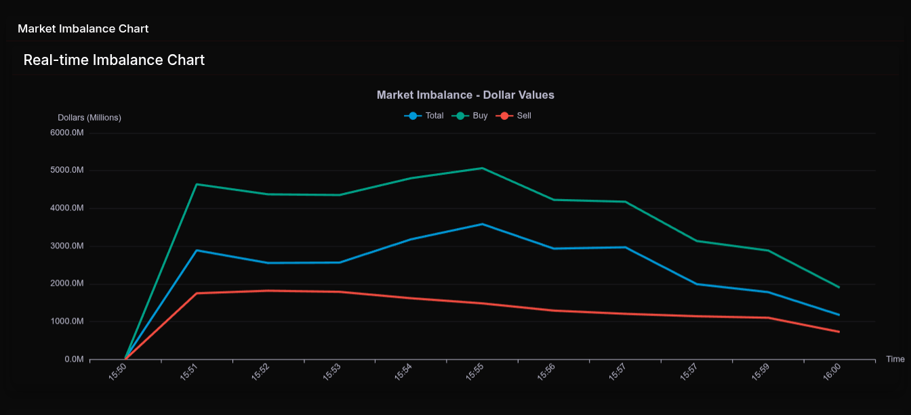911x415 pixels.
Task: Click the 'Real-time Imbalance Chart' heading
Action: point(114,60)
